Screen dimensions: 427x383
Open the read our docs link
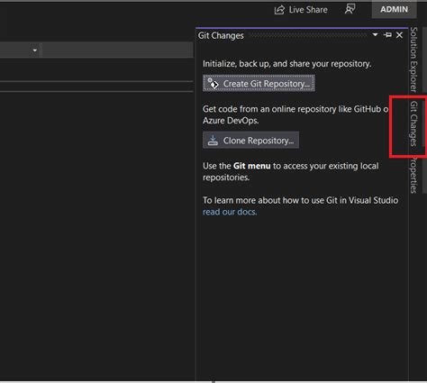(230, 212)
